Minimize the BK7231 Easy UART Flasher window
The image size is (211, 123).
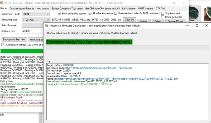(165, 3)
